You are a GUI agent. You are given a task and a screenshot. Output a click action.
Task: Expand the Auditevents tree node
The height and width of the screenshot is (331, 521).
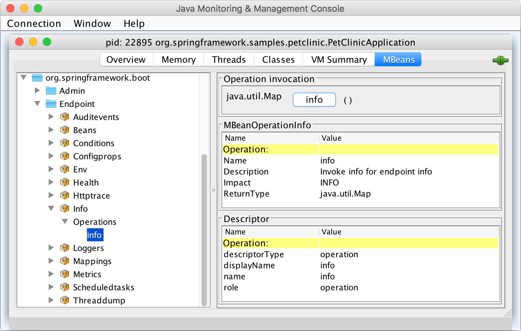point(51,117)
